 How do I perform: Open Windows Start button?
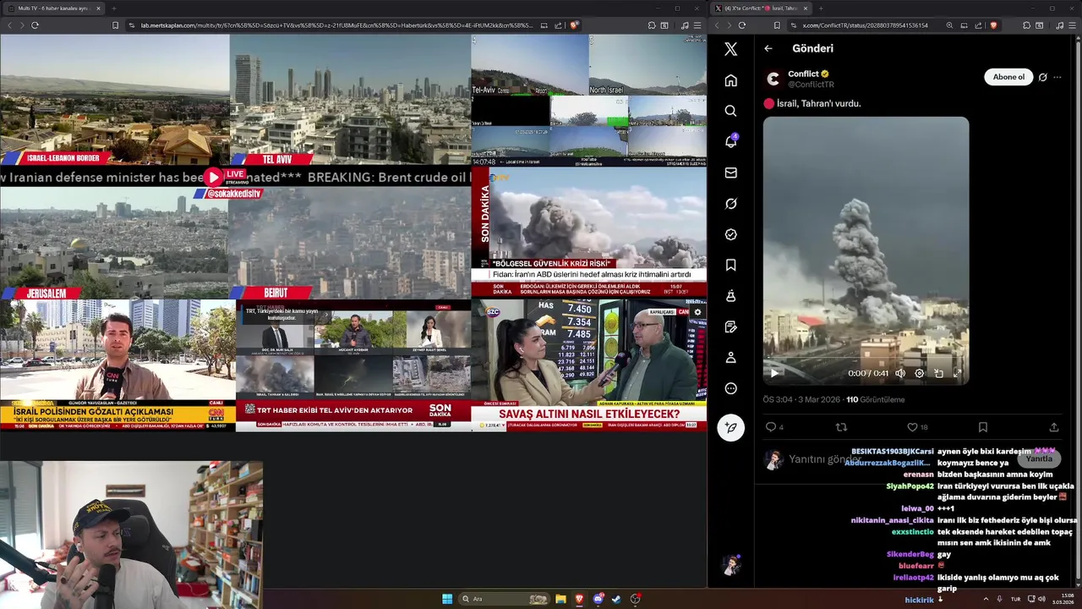click(447, 599)
